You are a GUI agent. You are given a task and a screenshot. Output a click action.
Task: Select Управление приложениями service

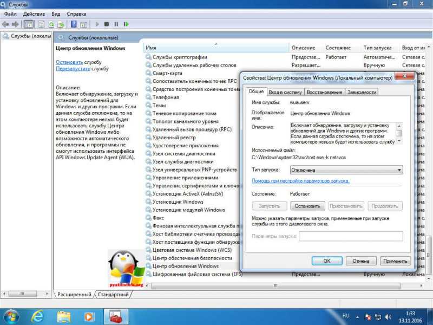tap(185, 178)
